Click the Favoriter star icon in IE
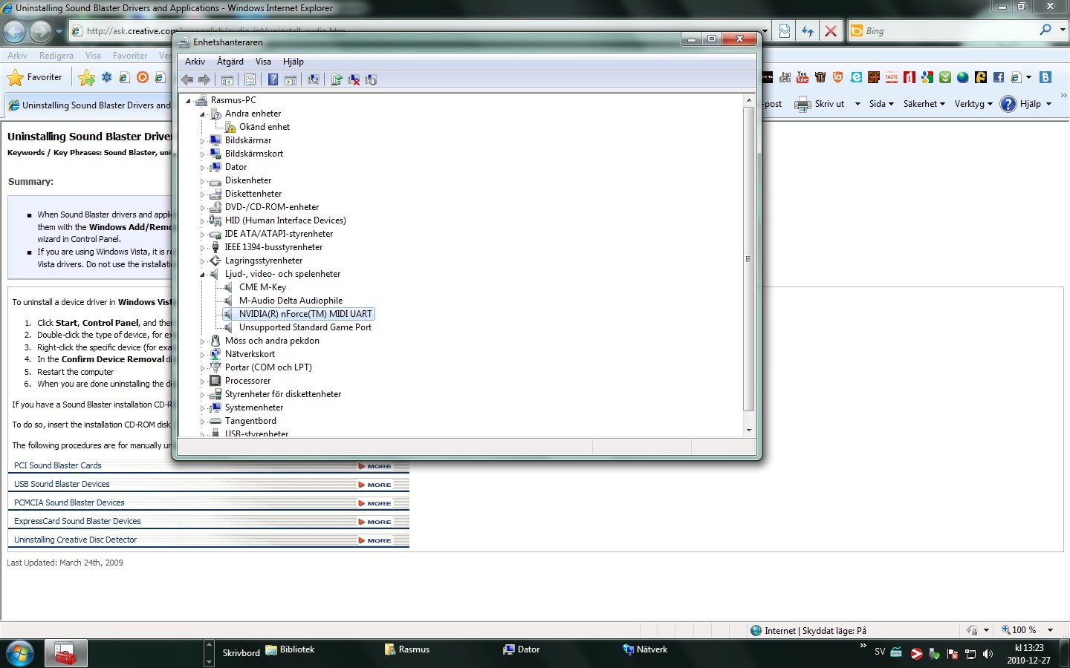Viewport: 1070px width, 668px height. pos(15,77)
